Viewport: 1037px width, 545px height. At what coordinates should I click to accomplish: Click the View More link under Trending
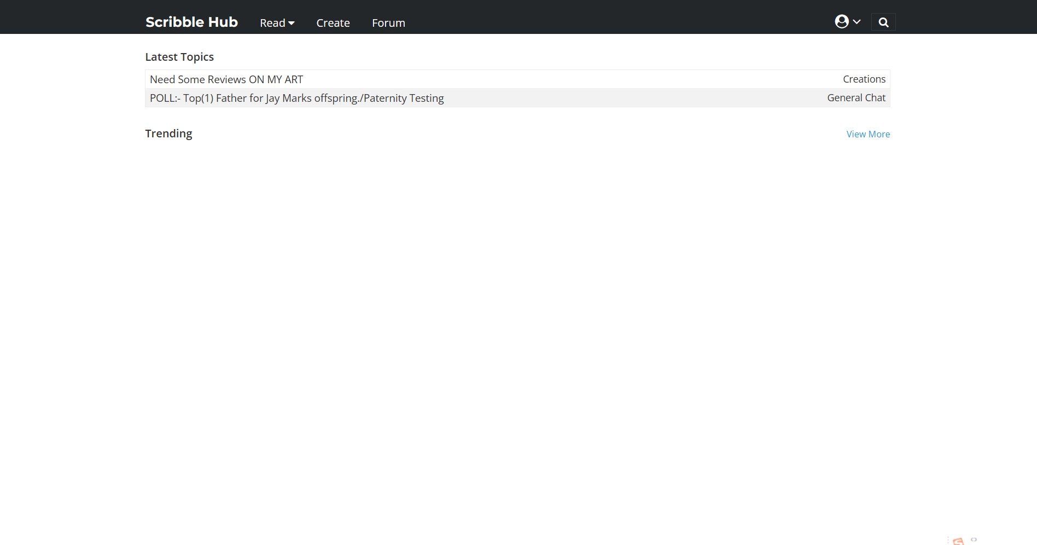tap(867, 134)
